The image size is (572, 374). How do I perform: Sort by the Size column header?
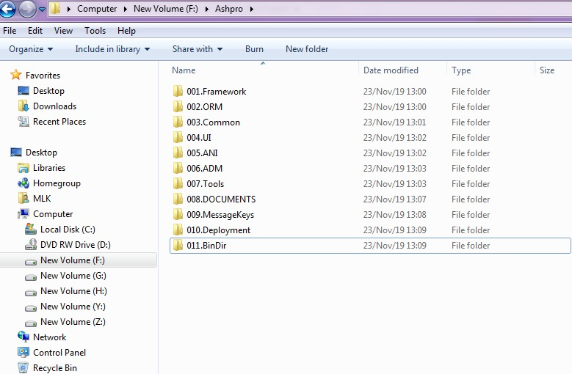pos(547,70)
